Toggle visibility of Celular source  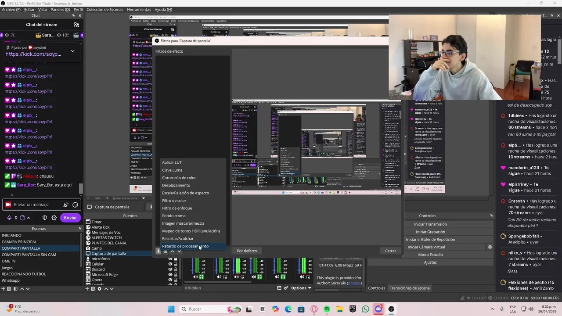170,264
